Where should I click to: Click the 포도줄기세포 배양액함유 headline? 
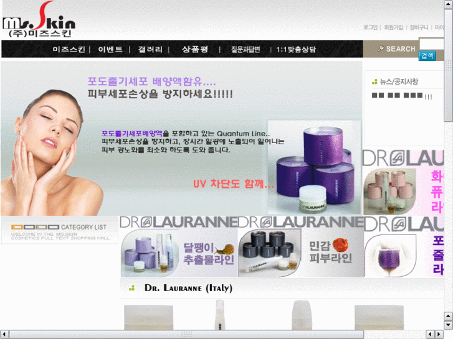(151, 81)
